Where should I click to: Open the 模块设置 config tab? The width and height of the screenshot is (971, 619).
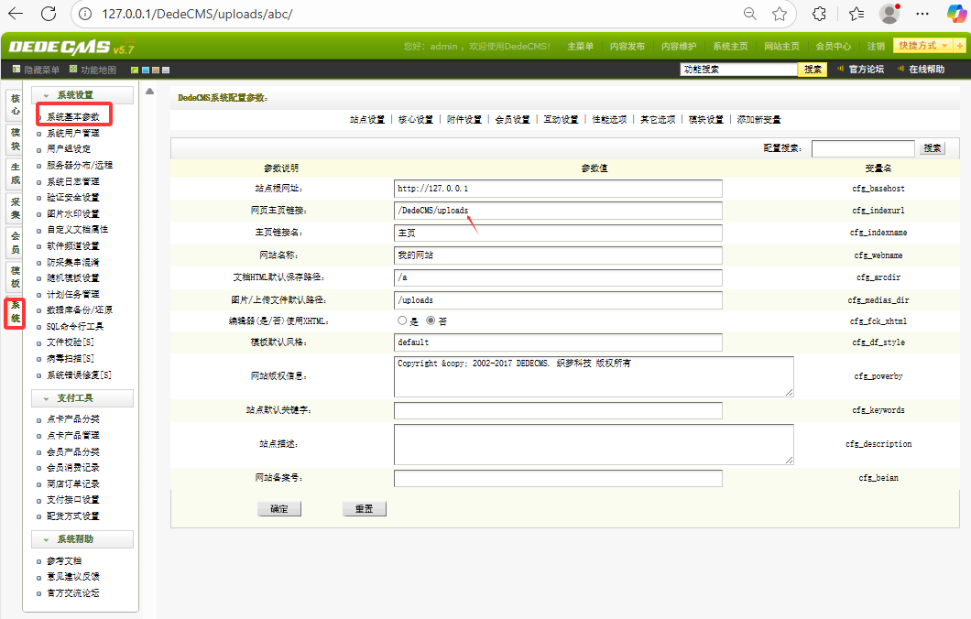tap(706, 119)
